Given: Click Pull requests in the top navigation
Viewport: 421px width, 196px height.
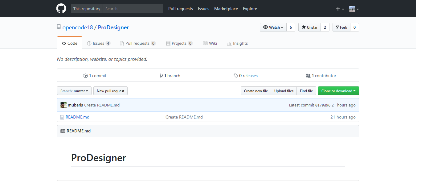Looking at the screenshot, I should coord(181,9).
